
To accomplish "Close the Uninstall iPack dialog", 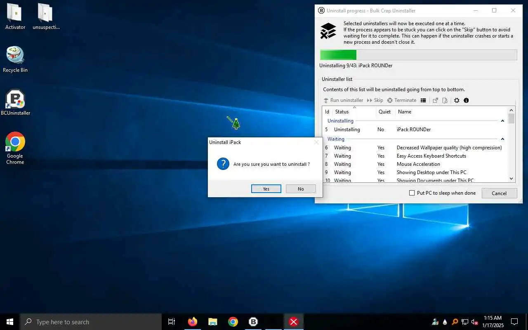I will click(316, 142).
